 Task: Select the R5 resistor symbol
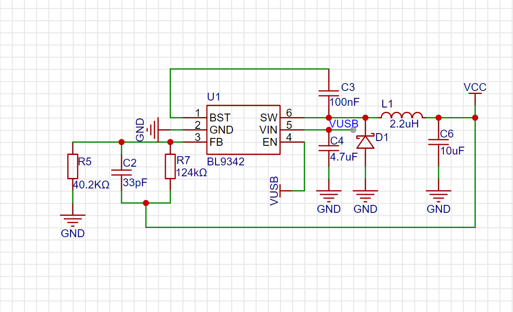pos(73,167)
